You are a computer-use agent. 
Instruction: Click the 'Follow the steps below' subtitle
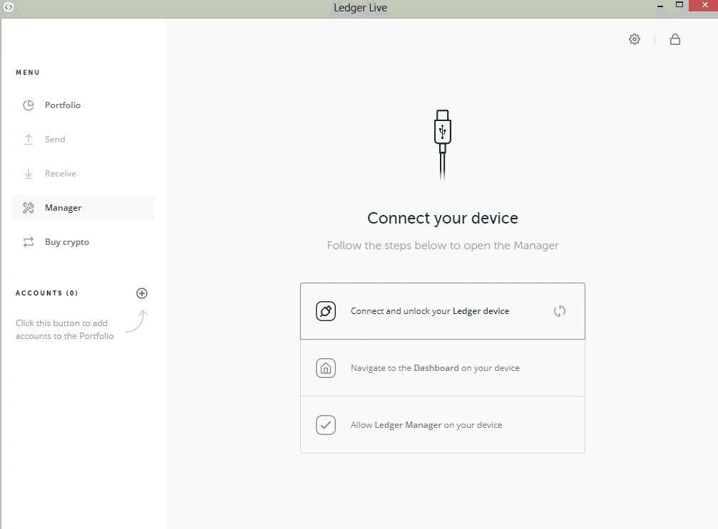click(x=442, y=246)
